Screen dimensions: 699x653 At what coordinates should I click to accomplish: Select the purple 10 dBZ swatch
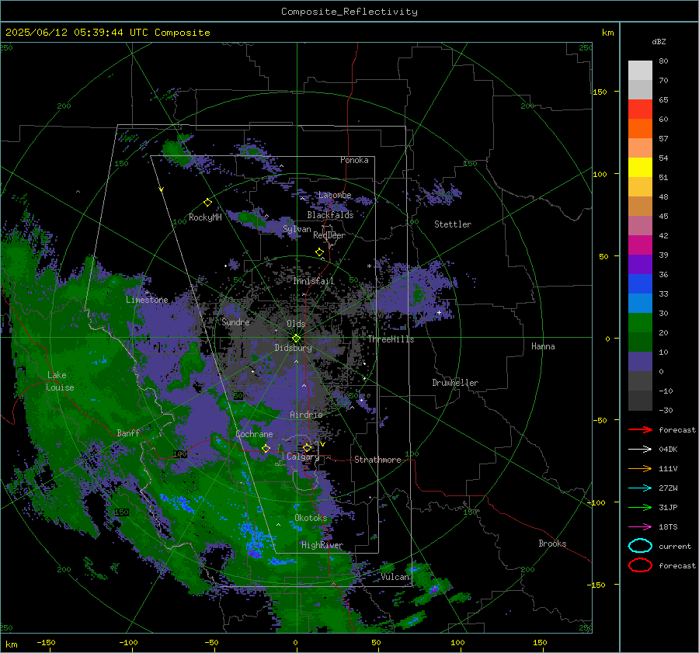[640, 362]
